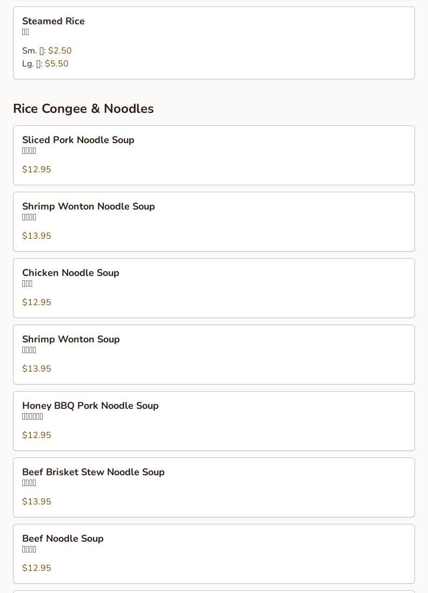This screenshot has height=593, width=428.
Task: Open the Beef Noodle Soup item
Action: tap(63, 539)
